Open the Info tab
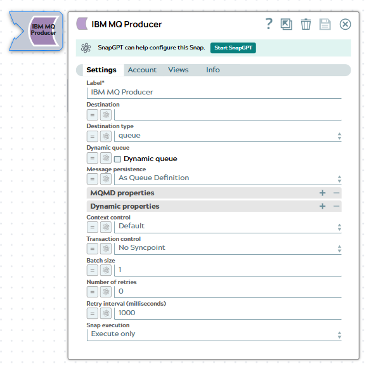This screenshot has width=369, height=371. click(x=213, y=70)
